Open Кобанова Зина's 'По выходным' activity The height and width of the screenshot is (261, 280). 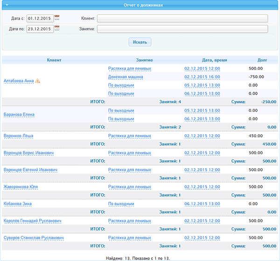[x=121, y=204]
